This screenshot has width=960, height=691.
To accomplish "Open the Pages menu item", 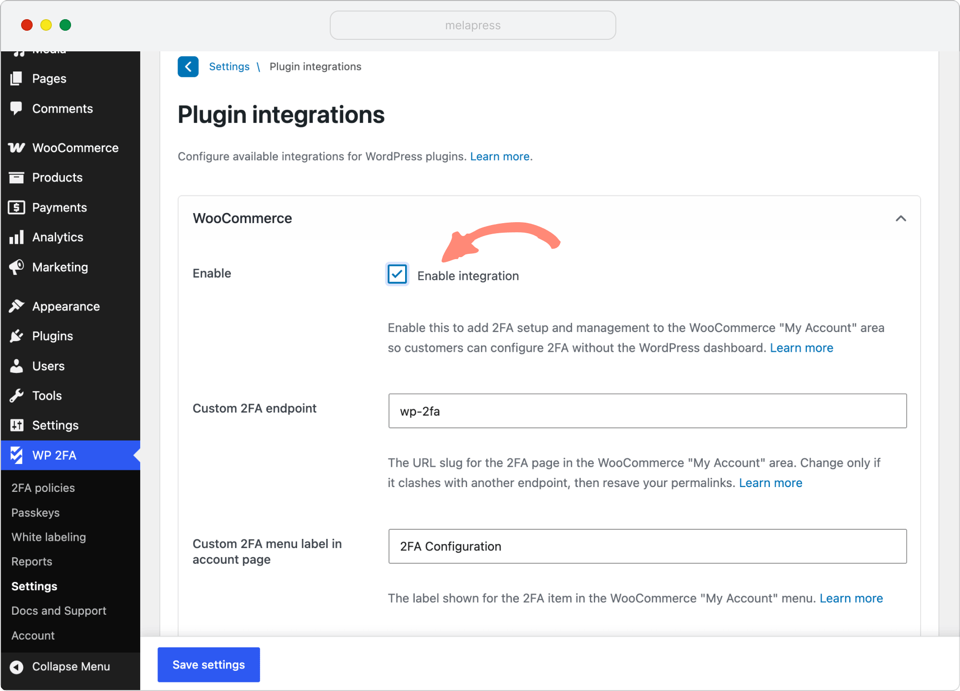I will pos(70,79).
